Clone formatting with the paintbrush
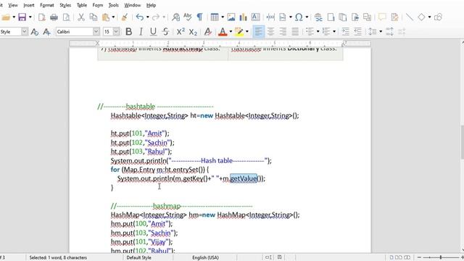The height and width of the screenshot is (261, 464). click(x=125, y=17)
